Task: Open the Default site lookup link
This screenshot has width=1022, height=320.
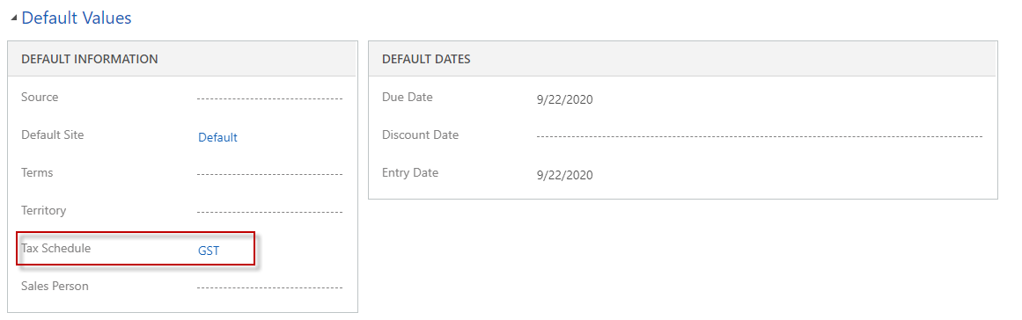Action: 217,137
